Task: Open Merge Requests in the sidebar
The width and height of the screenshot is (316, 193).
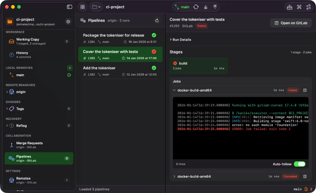Action: pos(39,145)
